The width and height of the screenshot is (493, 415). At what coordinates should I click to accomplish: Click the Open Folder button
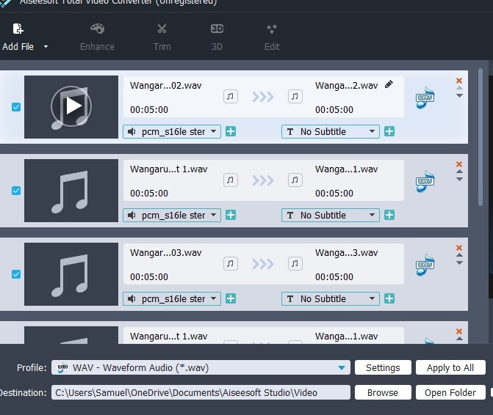point(450,392)
